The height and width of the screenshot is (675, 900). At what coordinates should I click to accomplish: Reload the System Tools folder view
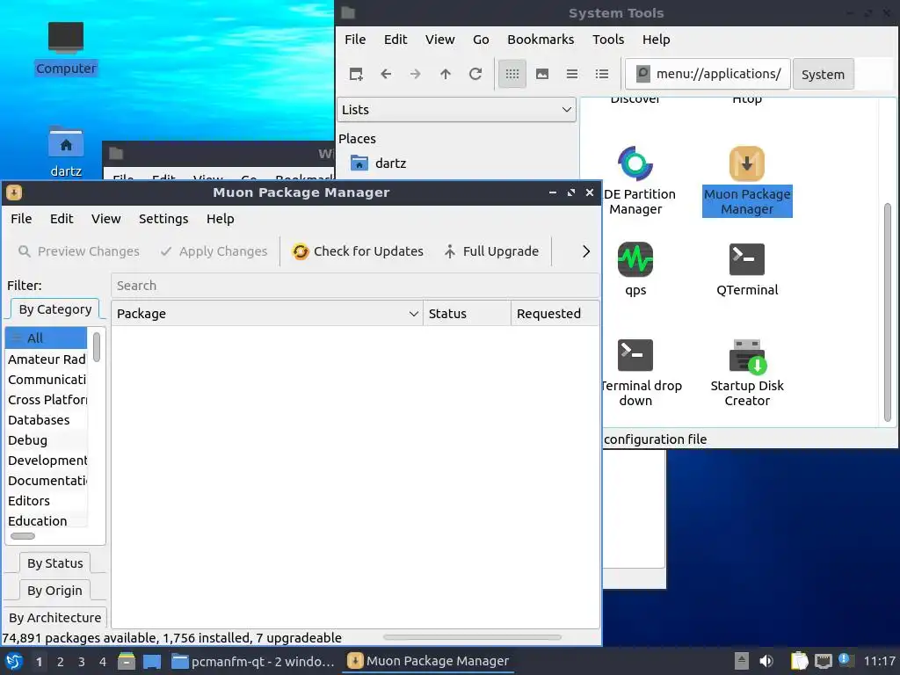point(475,74)
